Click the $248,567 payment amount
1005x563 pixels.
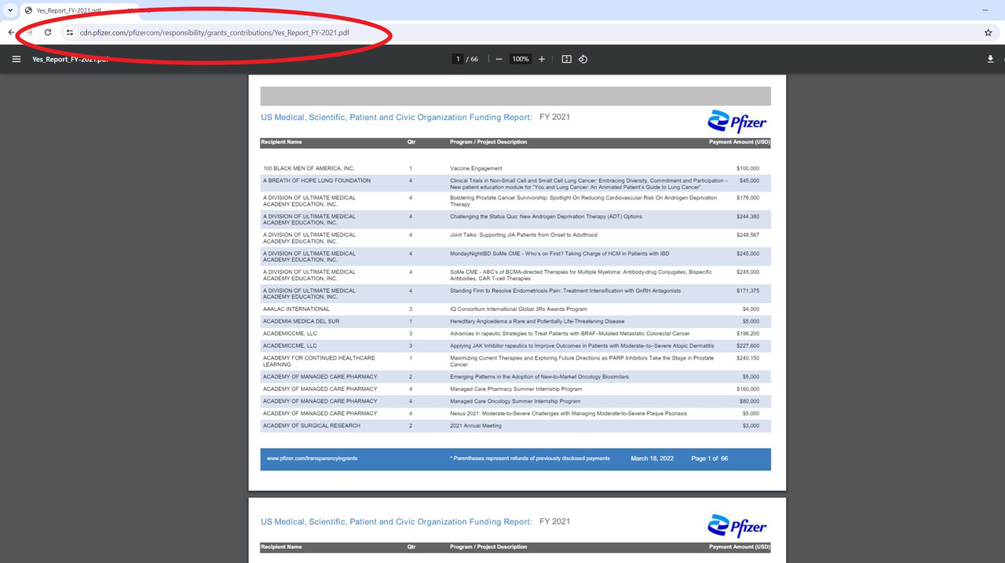tap(747, 235)
